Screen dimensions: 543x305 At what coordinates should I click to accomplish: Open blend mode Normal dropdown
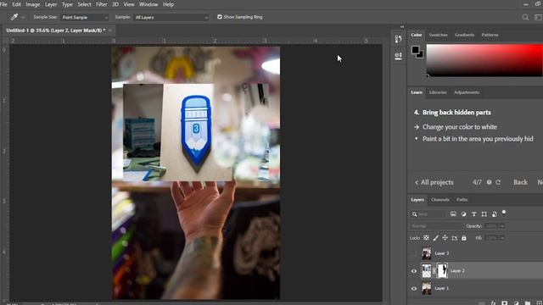pyautogui.click(x=435, y=226)
